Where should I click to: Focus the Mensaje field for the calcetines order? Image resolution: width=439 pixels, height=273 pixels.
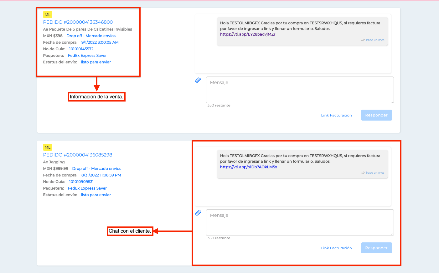[300, 90]
